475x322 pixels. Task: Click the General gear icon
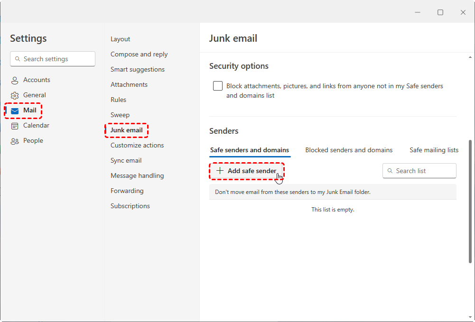(15, 95)
